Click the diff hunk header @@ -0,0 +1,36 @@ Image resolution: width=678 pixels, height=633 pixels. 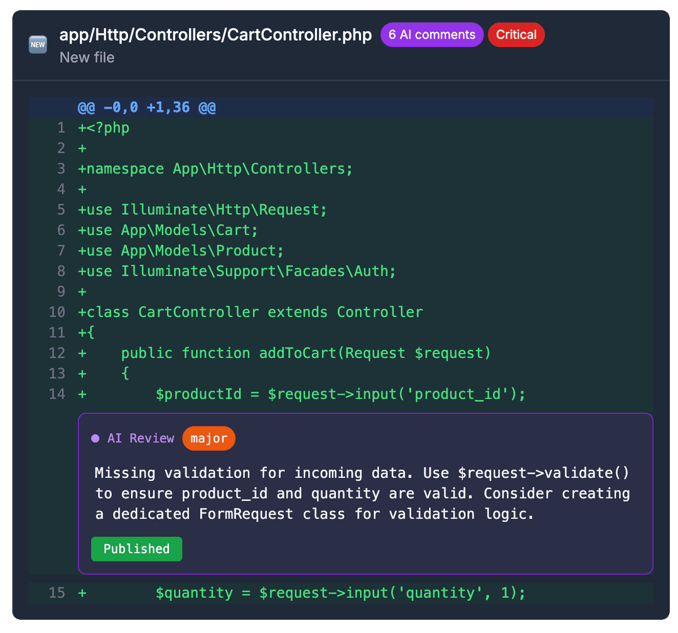(x=146, y=107)
